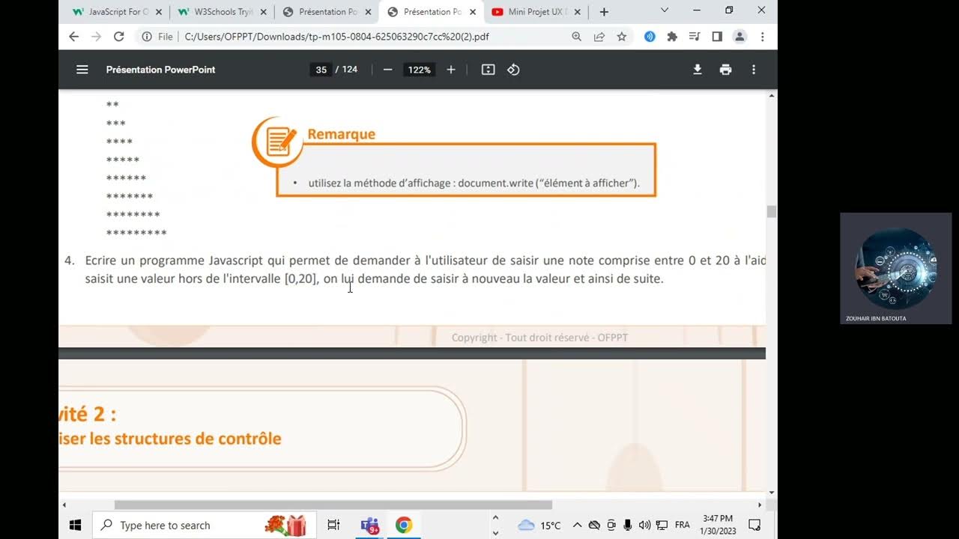Open the weather widget showing 15°C
The height and width of the screenshot is (539, 959).
(539, 525)
